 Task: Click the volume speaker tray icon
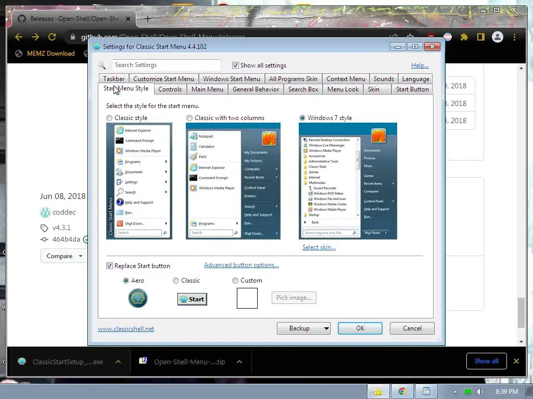click(x=480, y=392)
